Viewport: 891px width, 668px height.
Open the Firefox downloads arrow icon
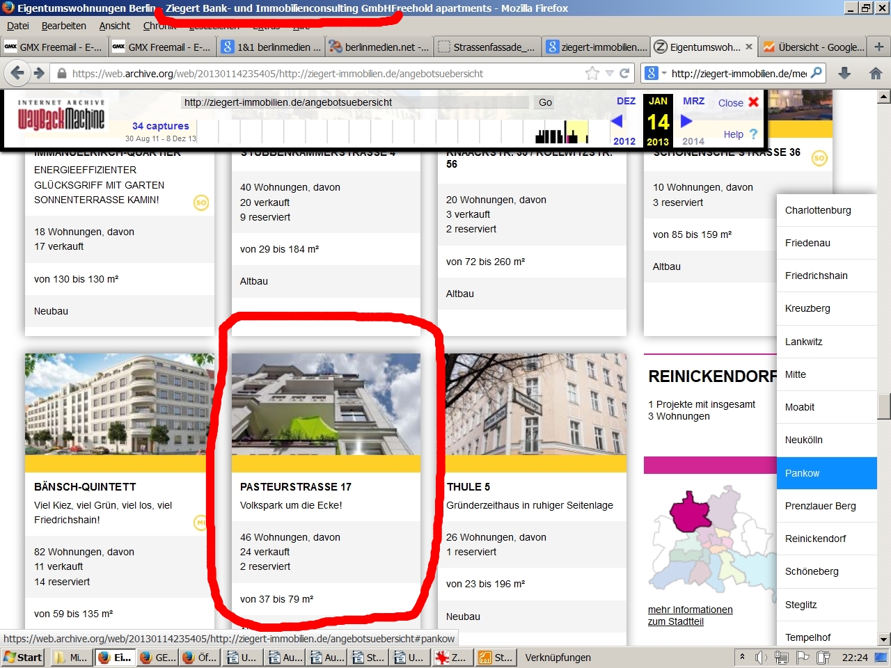[x=844, y=73]
